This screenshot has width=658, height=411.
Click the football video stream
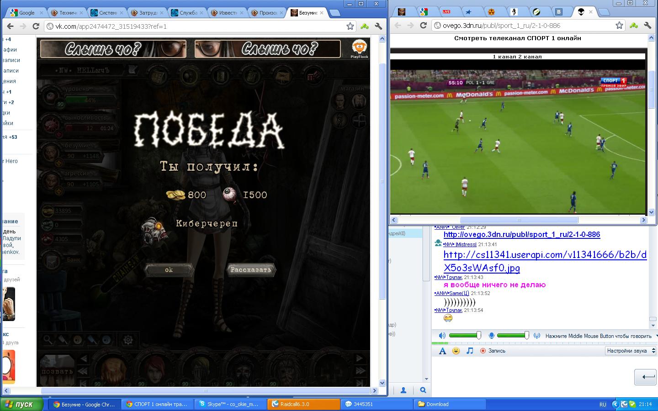tap(519, 142)
